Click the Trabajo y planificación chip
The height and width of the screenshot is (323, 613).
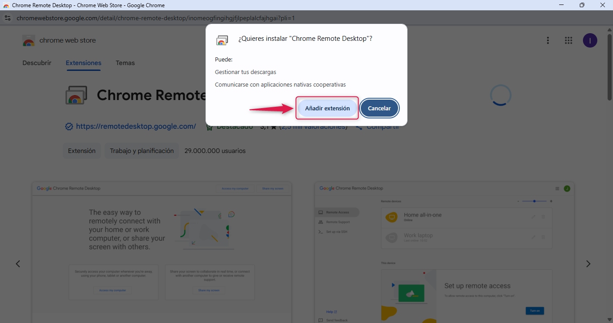[142, 151]
